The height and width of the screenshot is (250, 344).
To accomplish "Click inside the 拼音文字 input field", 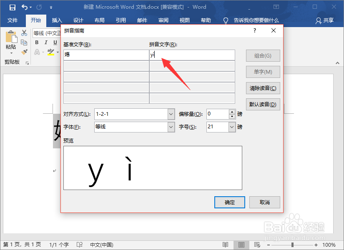I will point(192,55).
